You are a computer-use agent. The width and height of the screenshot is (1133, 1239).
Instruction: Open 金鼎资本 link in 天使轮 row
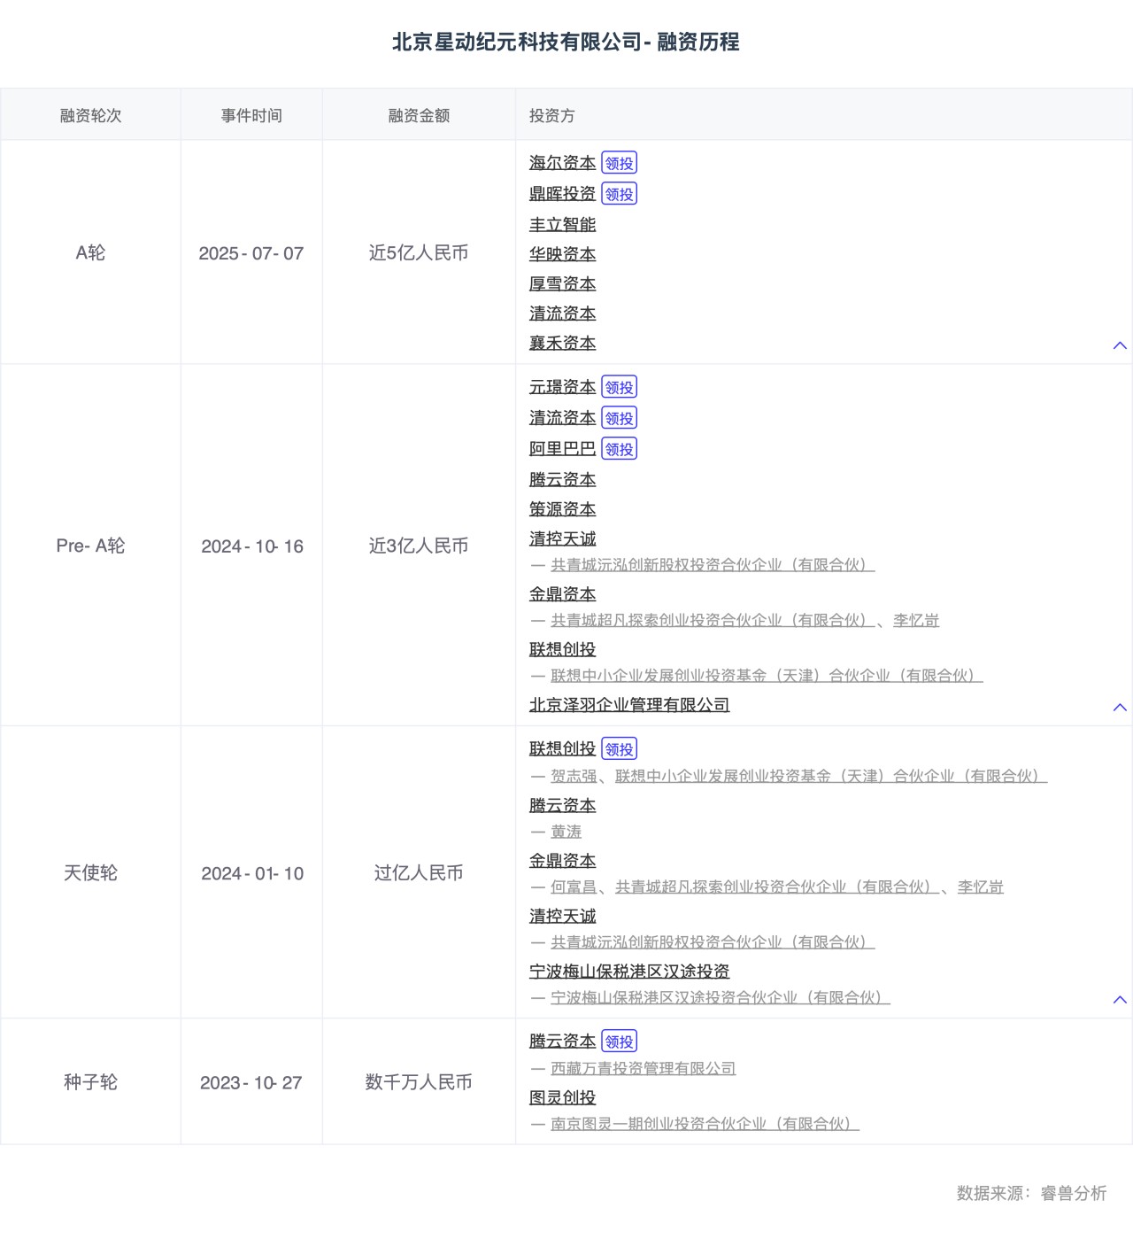tap(562, 861)
